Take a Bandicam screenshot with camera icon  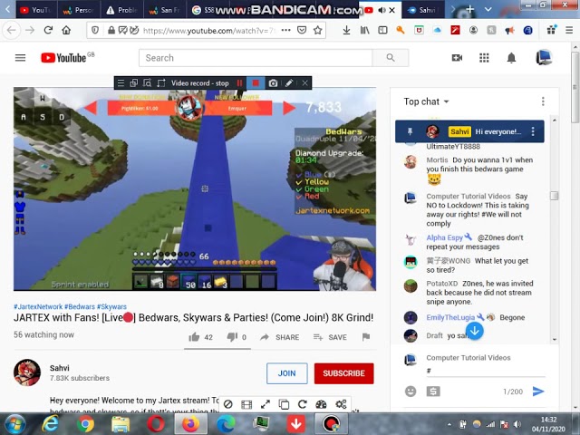pos(273,83)
